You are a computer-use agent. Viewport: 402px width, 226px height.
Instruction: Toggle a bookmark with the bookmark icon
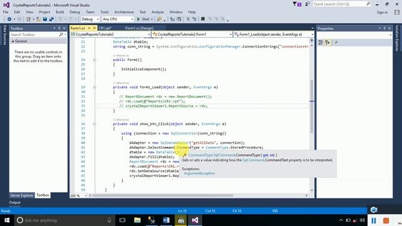(203, 19)
